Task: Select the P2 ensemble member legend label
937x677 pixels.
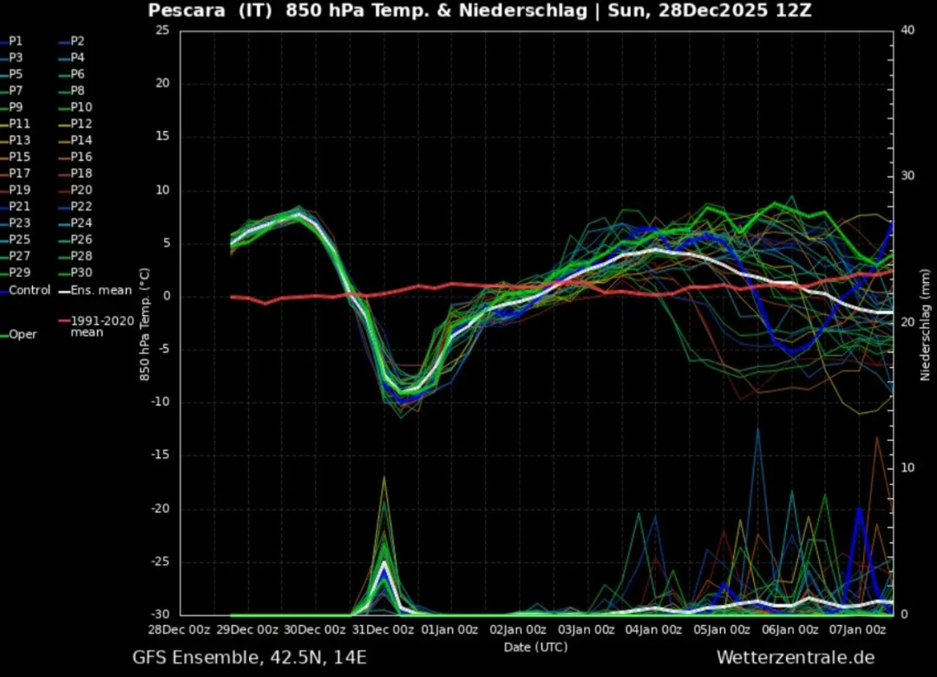Action: point(77,41)
